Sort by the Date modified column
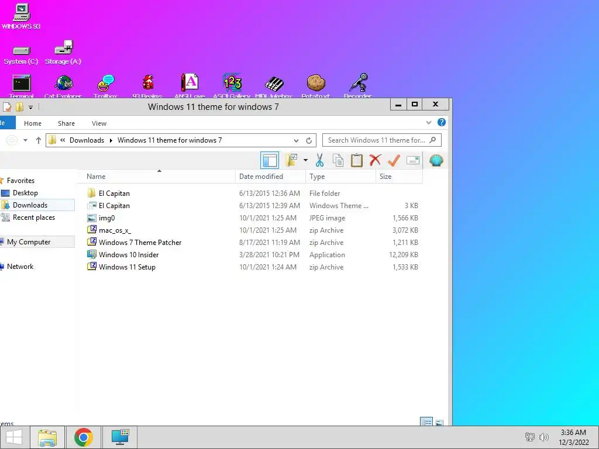This screenshot has height=449, width=599. [270, 177]
